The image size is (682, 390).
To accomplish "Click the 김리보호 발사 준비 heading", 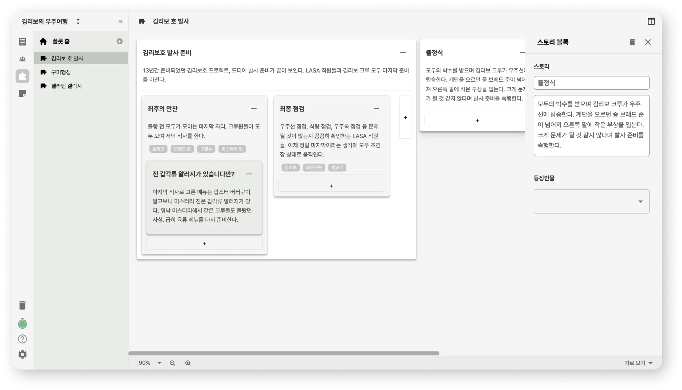I will [x=167, y=53].
